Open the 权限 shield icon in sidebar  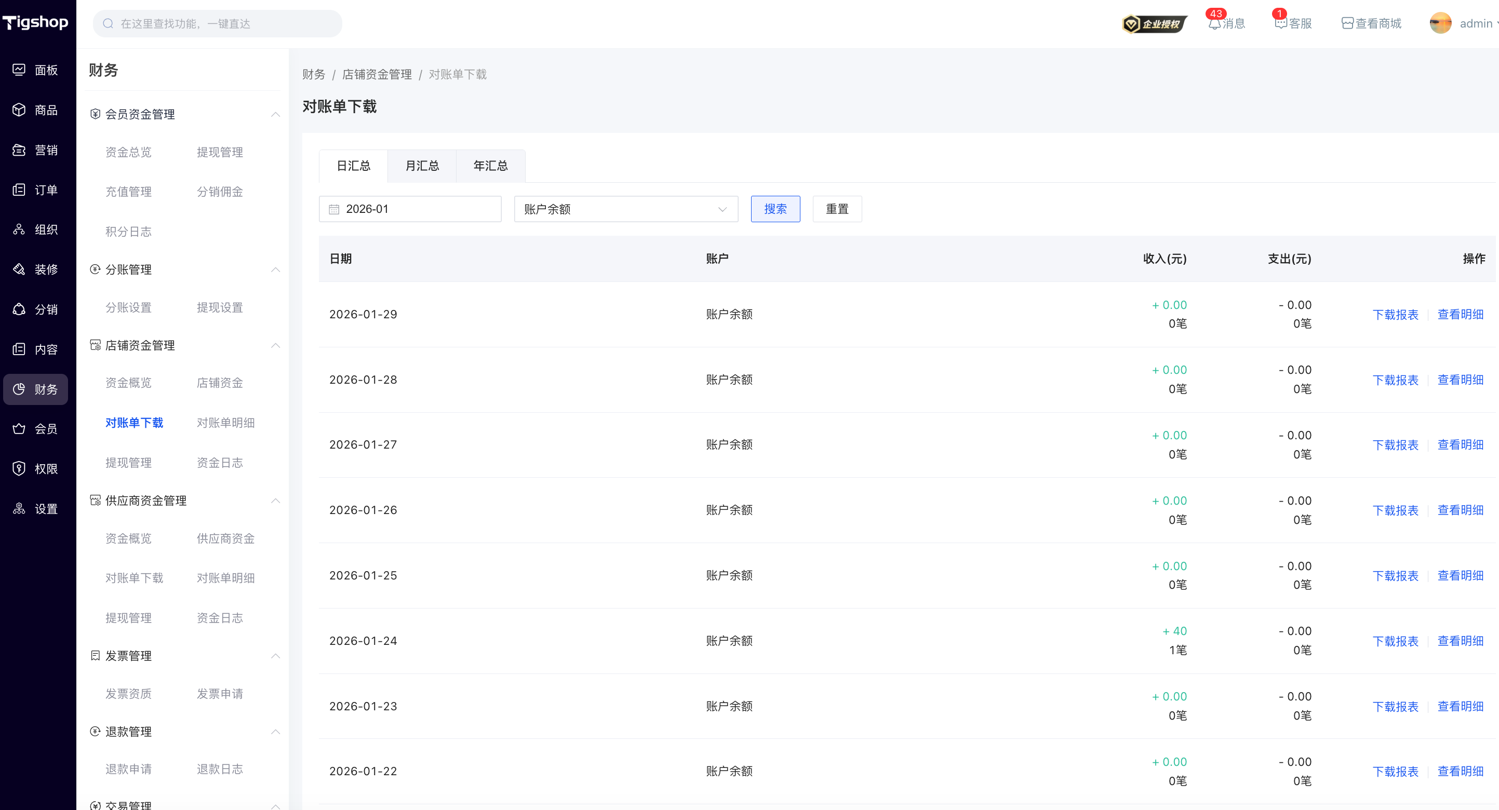tap(19, 468)
